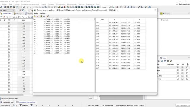
Task: Click the first save diskette icon in main toolbar
Action: coord(5,7)
